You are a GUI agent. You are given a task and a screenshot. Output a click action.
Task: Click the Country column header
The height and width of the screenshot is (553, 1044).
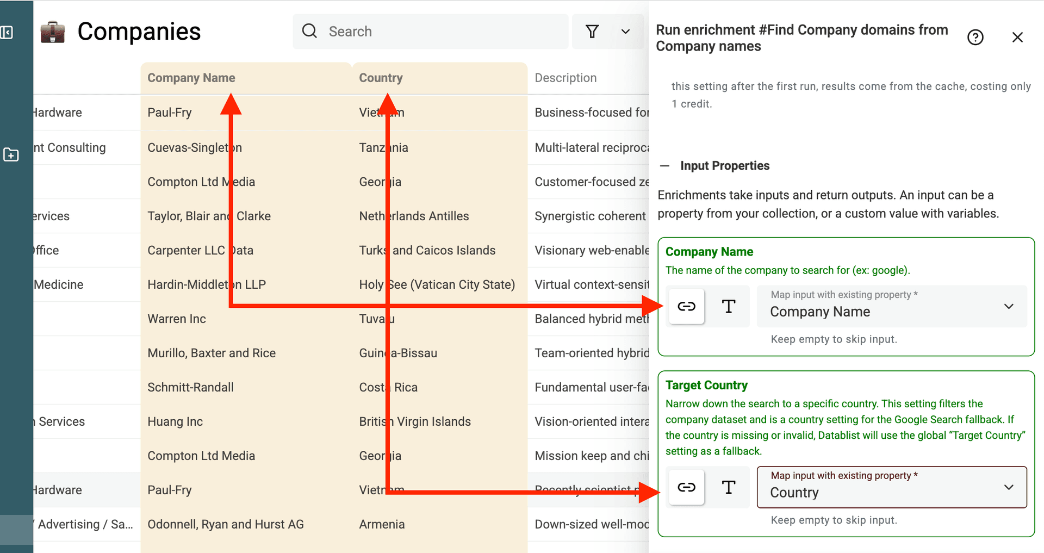[x=381, y=78]
